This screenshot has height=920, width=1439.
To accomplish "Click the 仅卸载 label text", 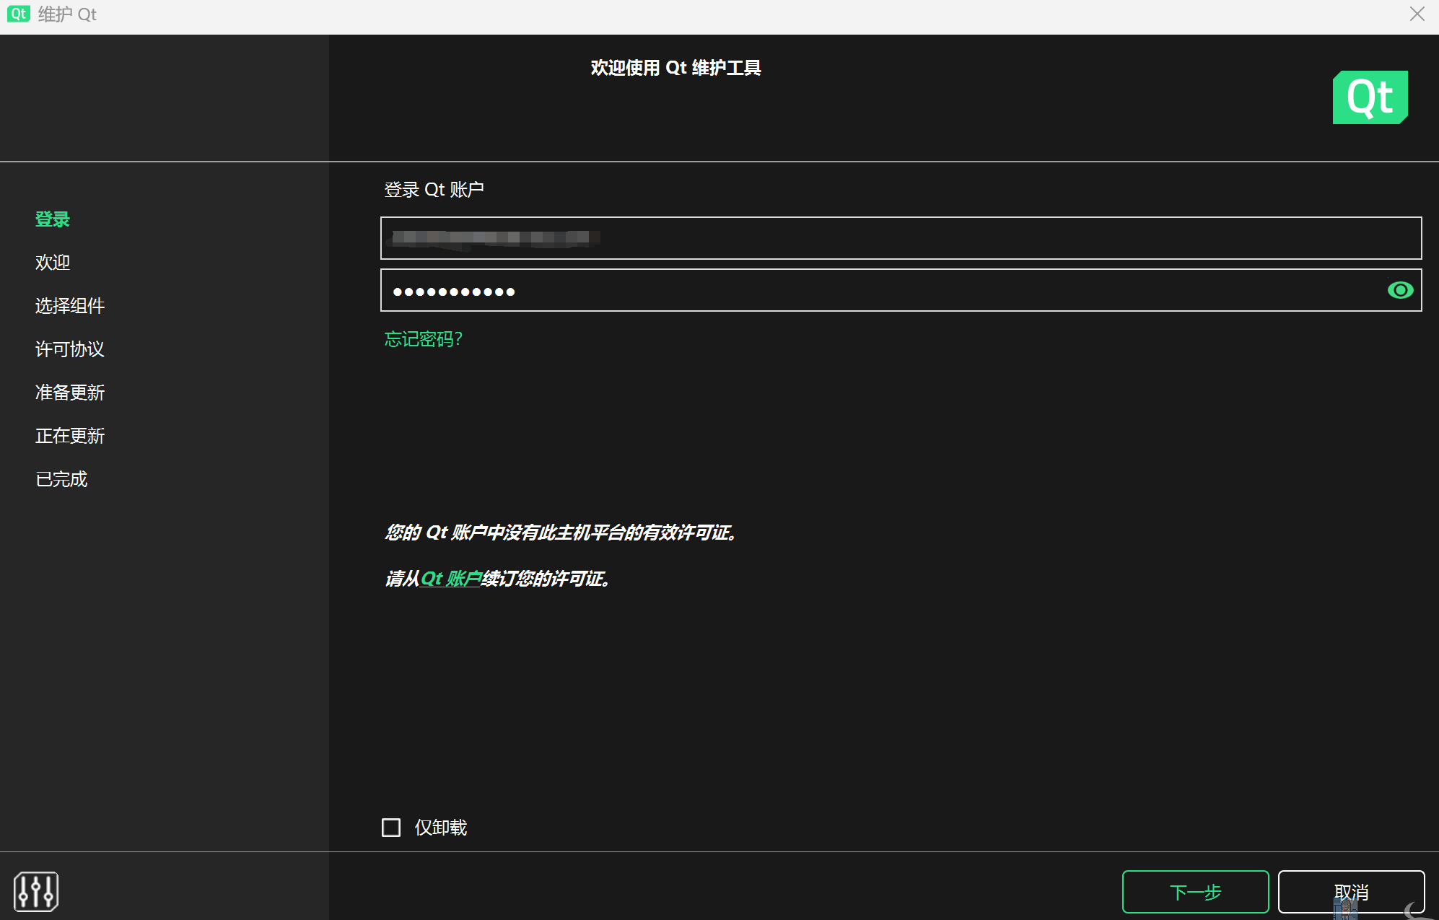I will (x=441, y=828).
